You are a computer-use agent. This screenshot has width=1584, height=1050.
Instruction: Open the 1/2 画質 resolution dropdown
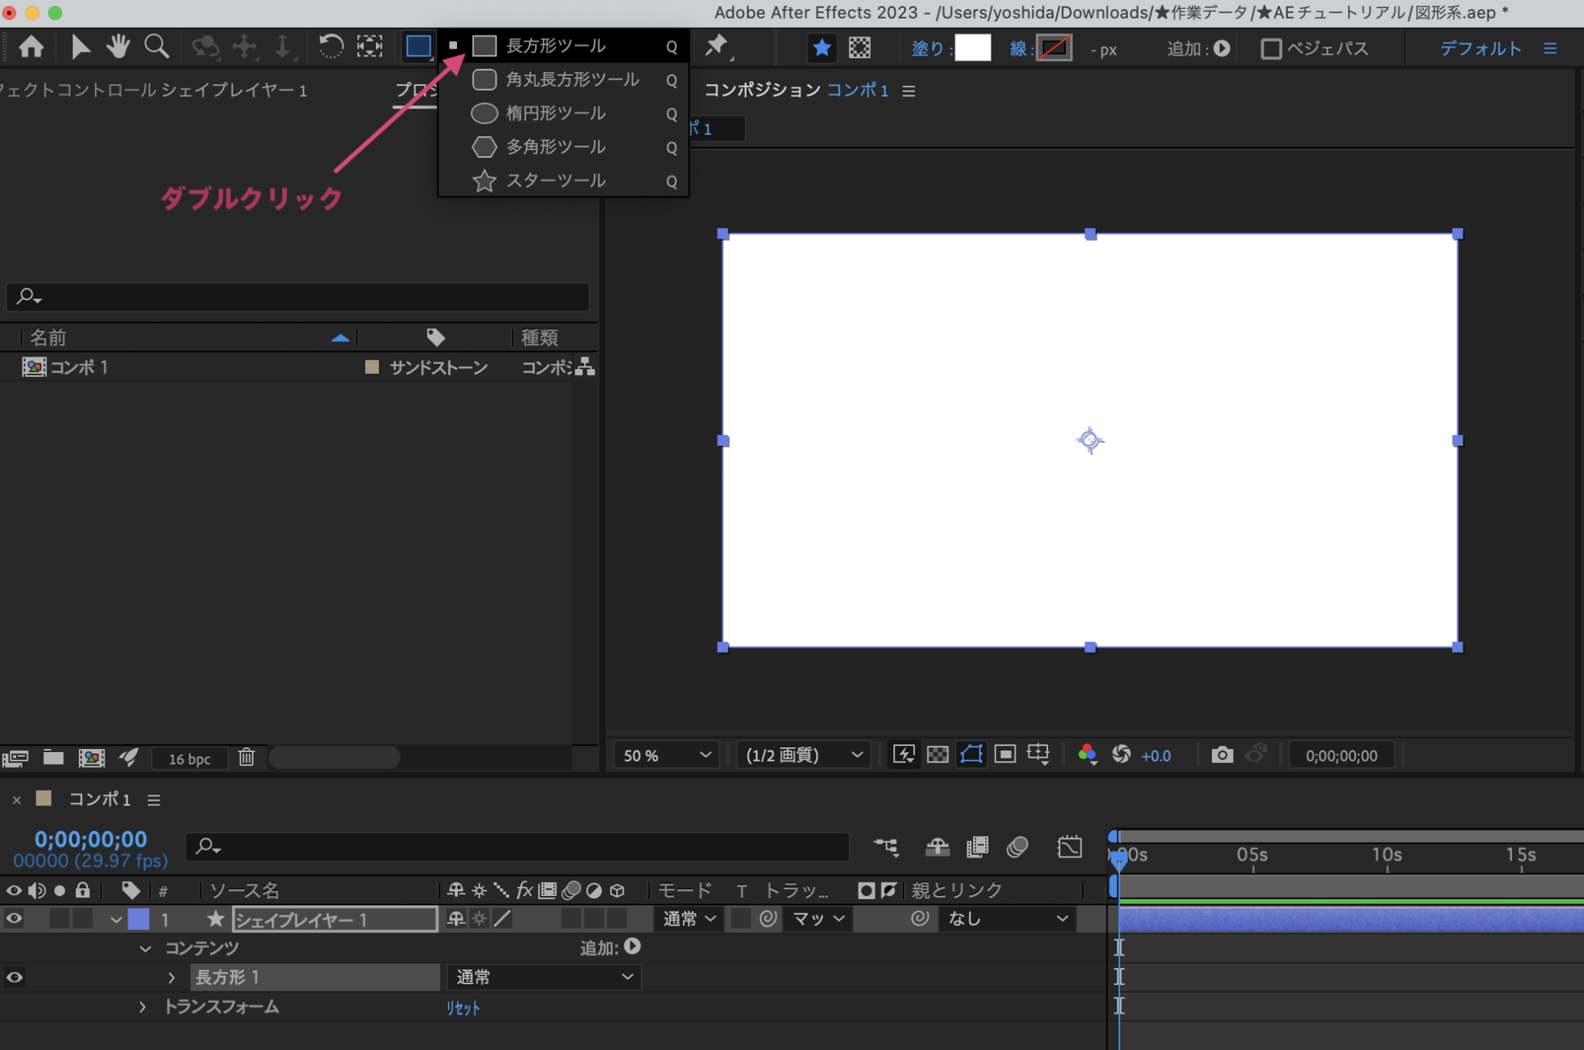point(802,754)
